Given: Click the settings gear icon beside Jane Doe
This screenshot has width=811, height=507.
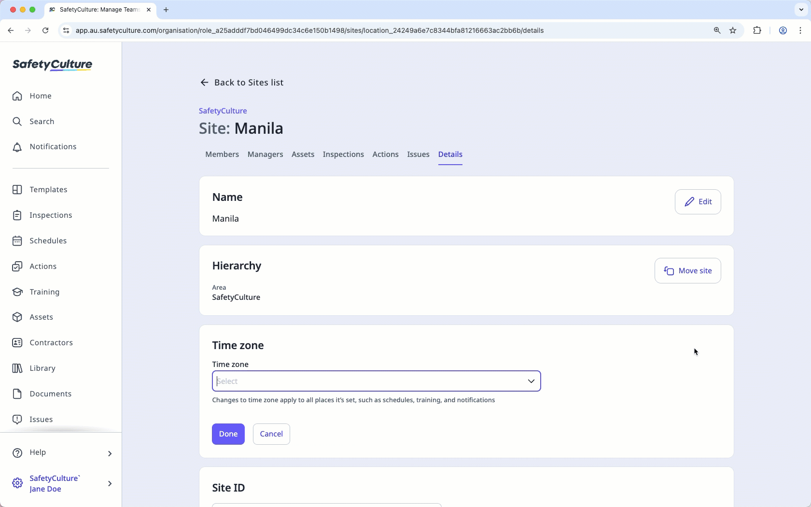Looking at the screenshot, I should [x=17, y=483].
